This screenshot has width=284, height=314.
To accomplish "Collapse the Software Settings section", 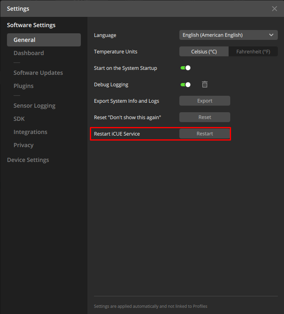I will pyautogui.click(x=31, y=25).
